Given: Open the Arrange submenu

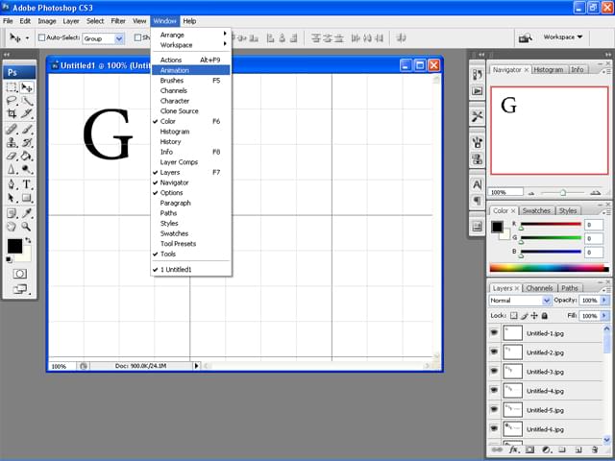Looking at the screenshot, I should click(x=191, y=35).
